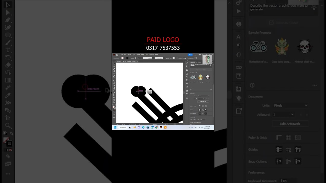This screenshot has height=183, width=326.
Task: Select the Eraser tool
Action: click(x=114, y=83)
